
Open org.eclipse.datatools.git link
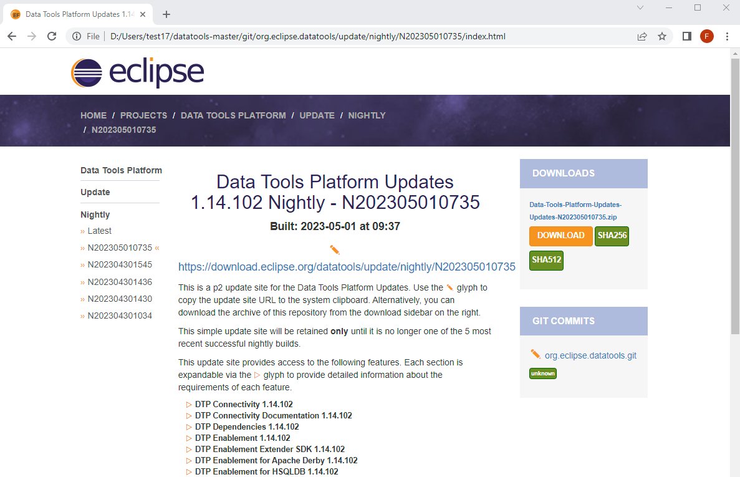pyautogui.click(x=590, y=356)
